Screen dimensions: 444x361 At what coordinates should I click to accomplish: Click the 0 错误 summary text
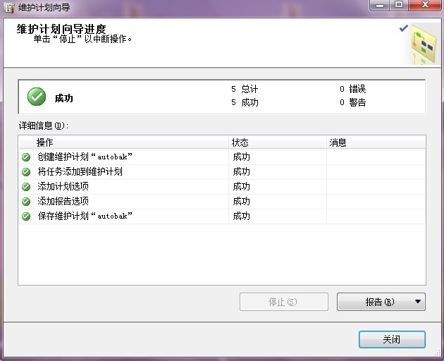click(x=353, y=89)
